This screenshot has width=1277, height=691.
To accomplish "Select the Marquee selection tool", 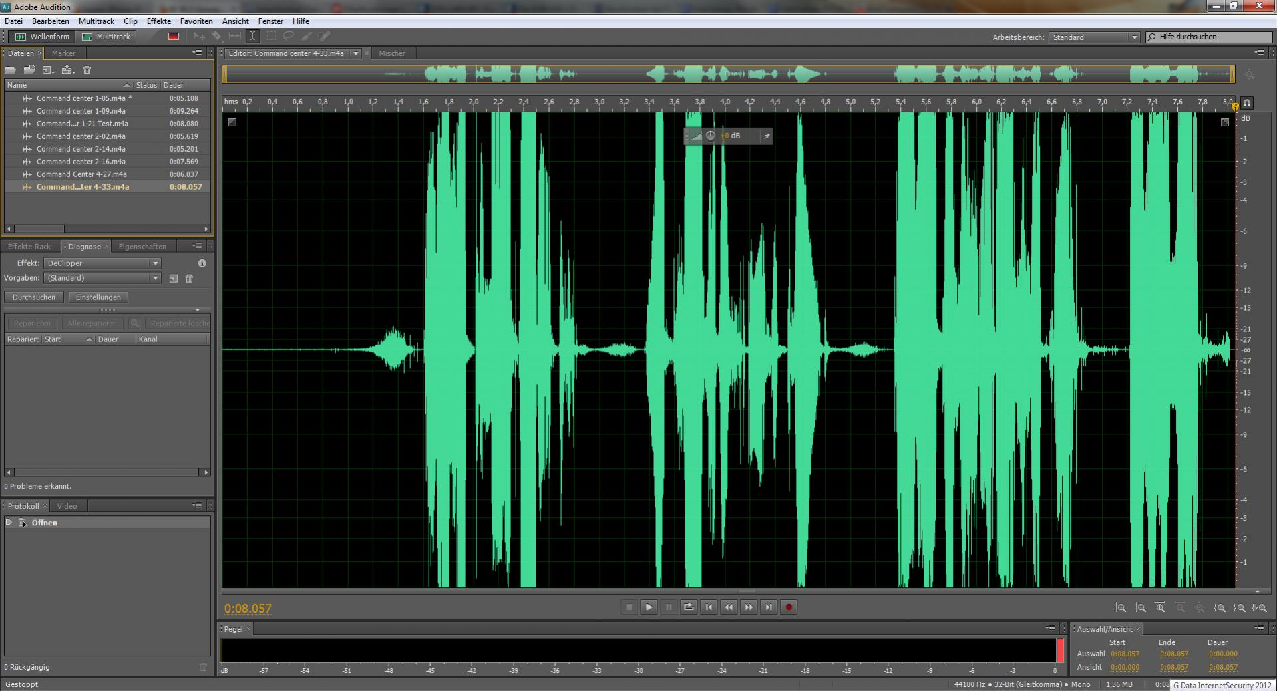I will pyautogui.click(x=271, y=37).
